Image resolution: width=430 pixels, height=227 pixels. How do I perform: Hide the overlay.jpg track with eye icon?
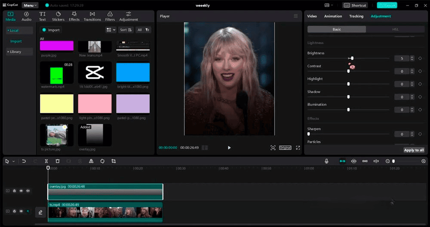tap(21, 191)
